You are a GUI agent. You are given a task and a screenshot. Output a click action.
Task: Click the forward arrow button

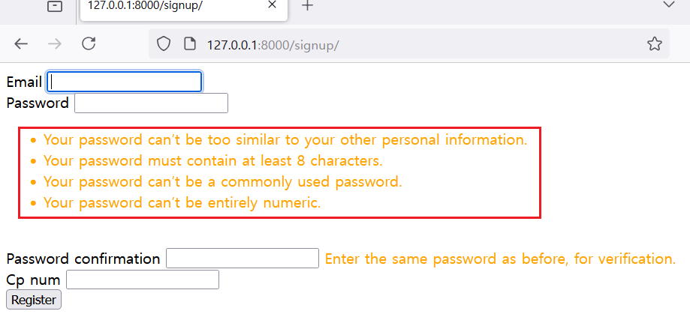pos(55,44)
